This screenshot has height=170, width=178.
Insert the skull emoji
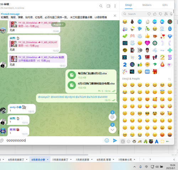tap(132, 29)
